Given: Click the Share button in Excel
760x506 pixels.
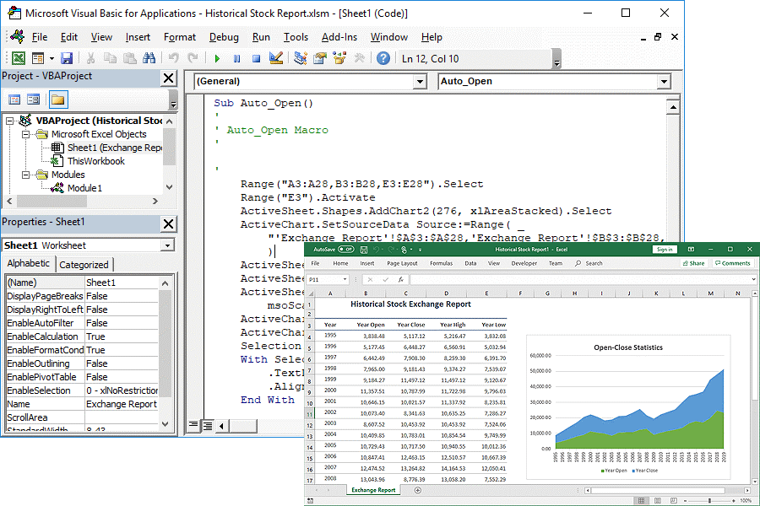Looking at the screenshot, I should click(692, 263).
